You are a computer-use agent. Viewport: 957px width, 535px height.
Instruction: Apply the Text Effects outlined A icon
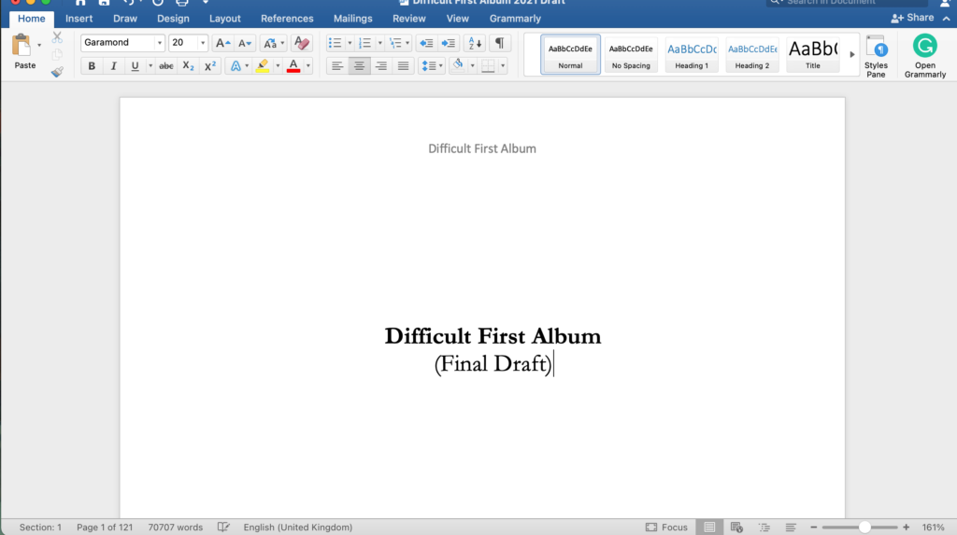tap(236, 66)
